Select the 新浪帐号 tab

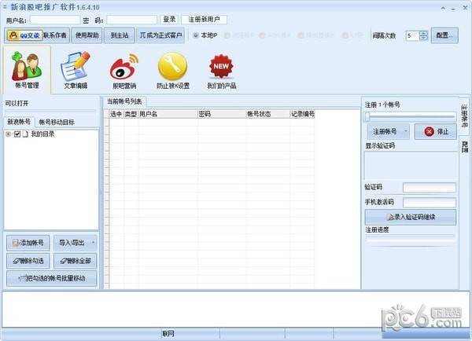coord(19,122)
